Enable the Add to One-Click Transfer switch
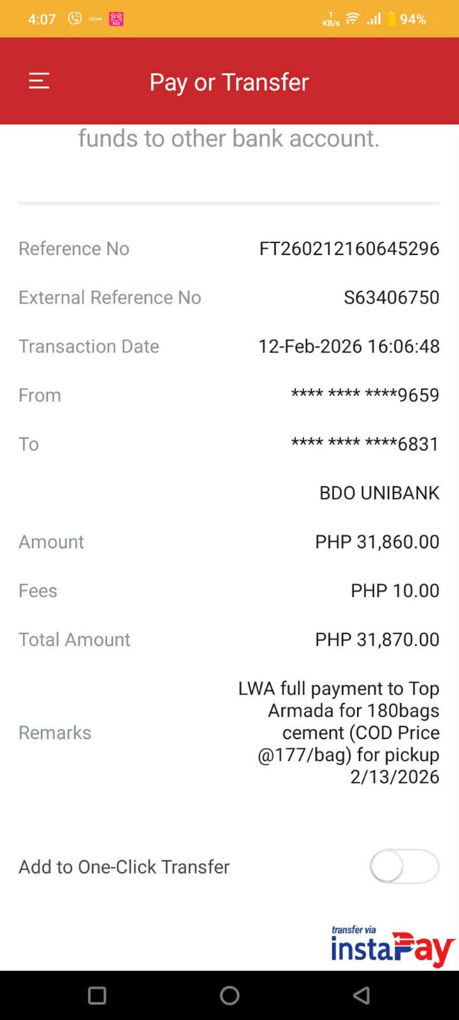459x1020 pixels. (x=404, y=866)
